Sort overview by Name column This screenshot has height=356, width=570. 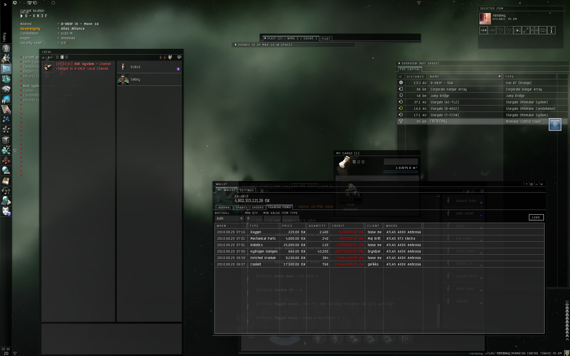(x=465, y=77)
